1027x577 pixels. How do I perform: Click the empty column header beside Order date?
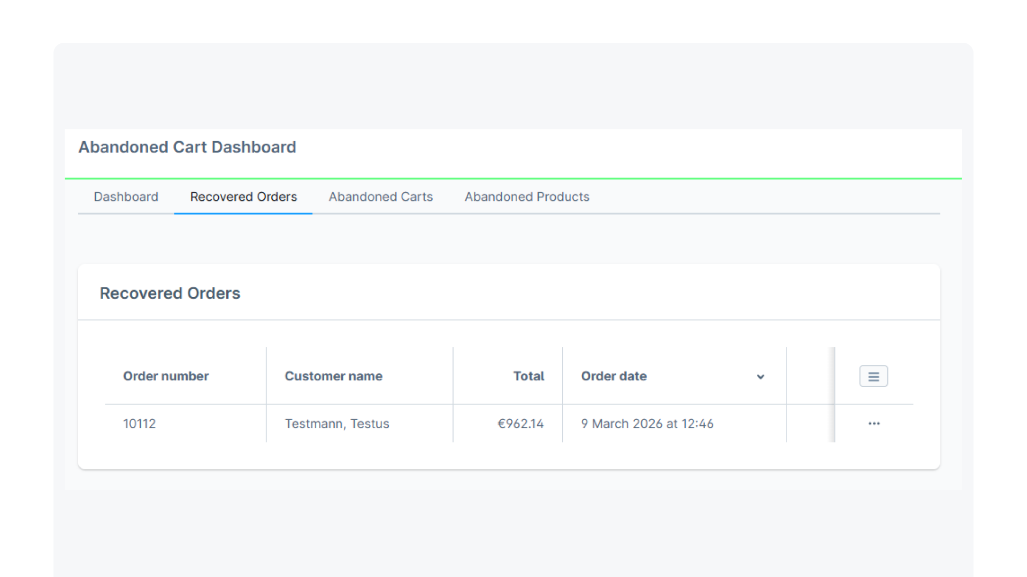pos(809,376)
